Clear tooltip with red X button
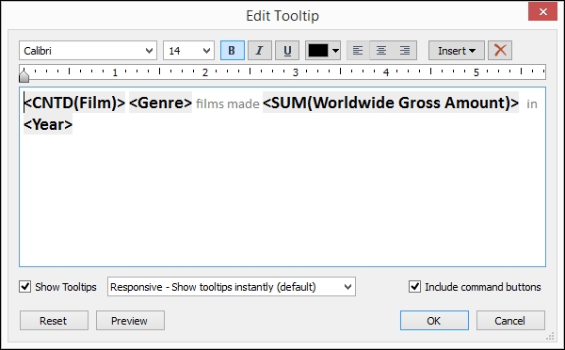 [500, 51]
